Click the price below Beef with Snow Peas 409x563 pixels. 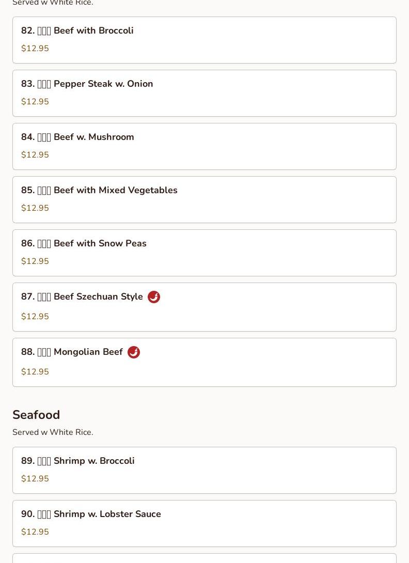35,261
